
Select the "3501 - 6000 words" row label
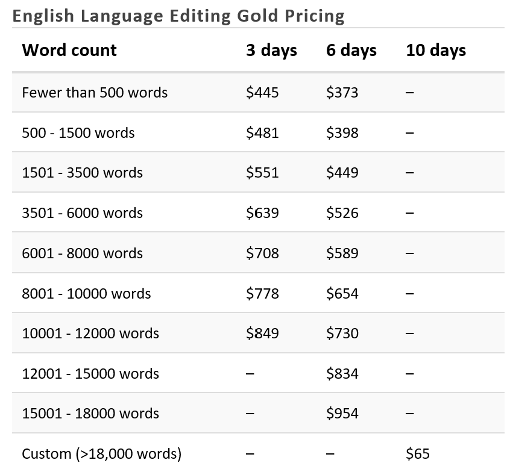click(82, 213)
